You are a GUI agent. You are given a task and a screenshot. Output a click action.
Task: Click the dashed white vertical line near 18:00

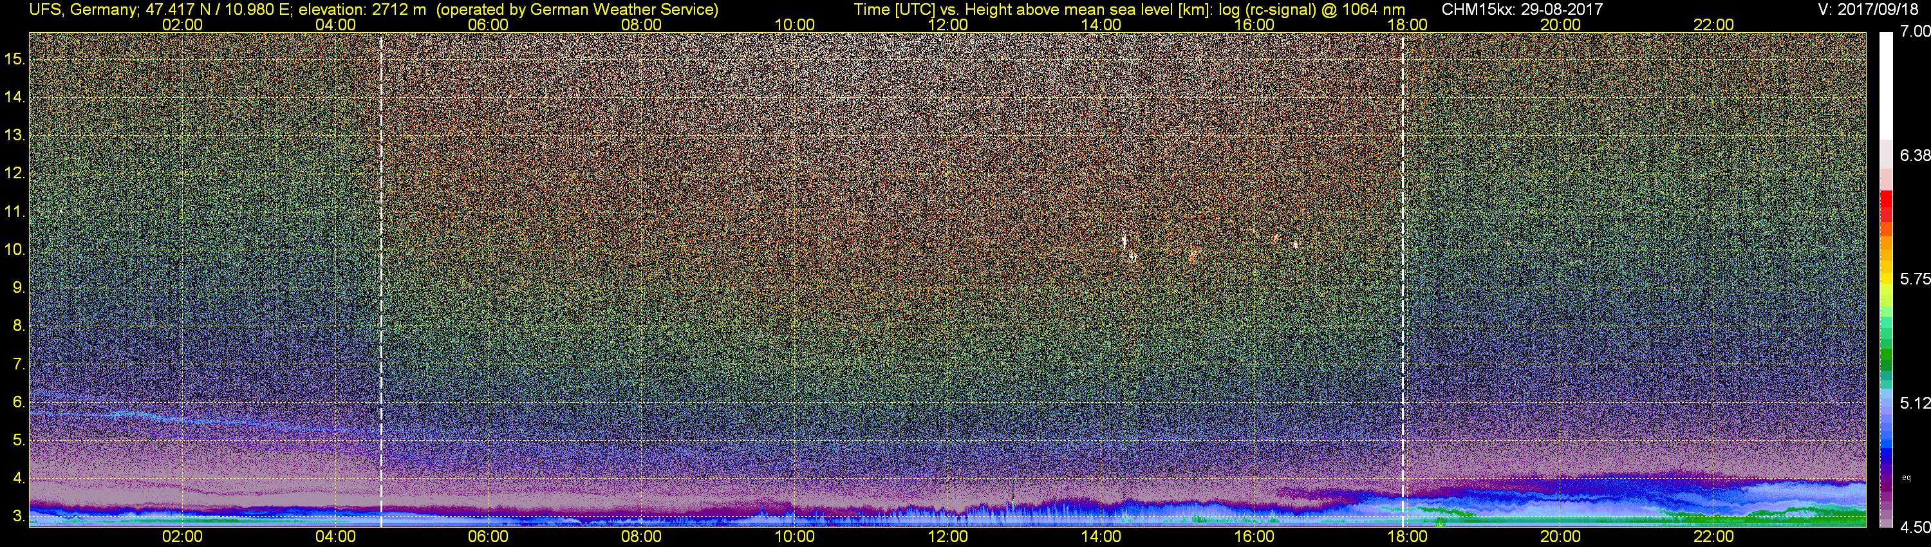click(1403, 279)
